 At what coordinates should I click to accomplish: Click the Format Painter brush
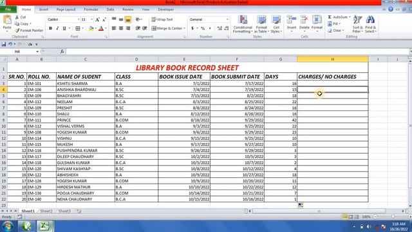17,30
